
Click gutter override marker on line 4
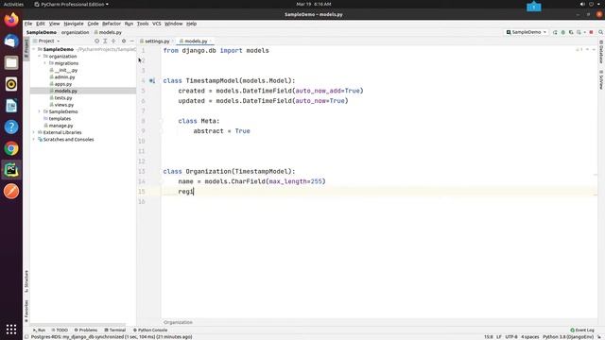coord(152,80)
